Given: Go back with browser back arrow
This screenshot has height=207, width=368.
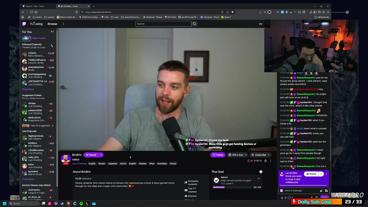Looking at the screenshot, I should coord(23,12).
